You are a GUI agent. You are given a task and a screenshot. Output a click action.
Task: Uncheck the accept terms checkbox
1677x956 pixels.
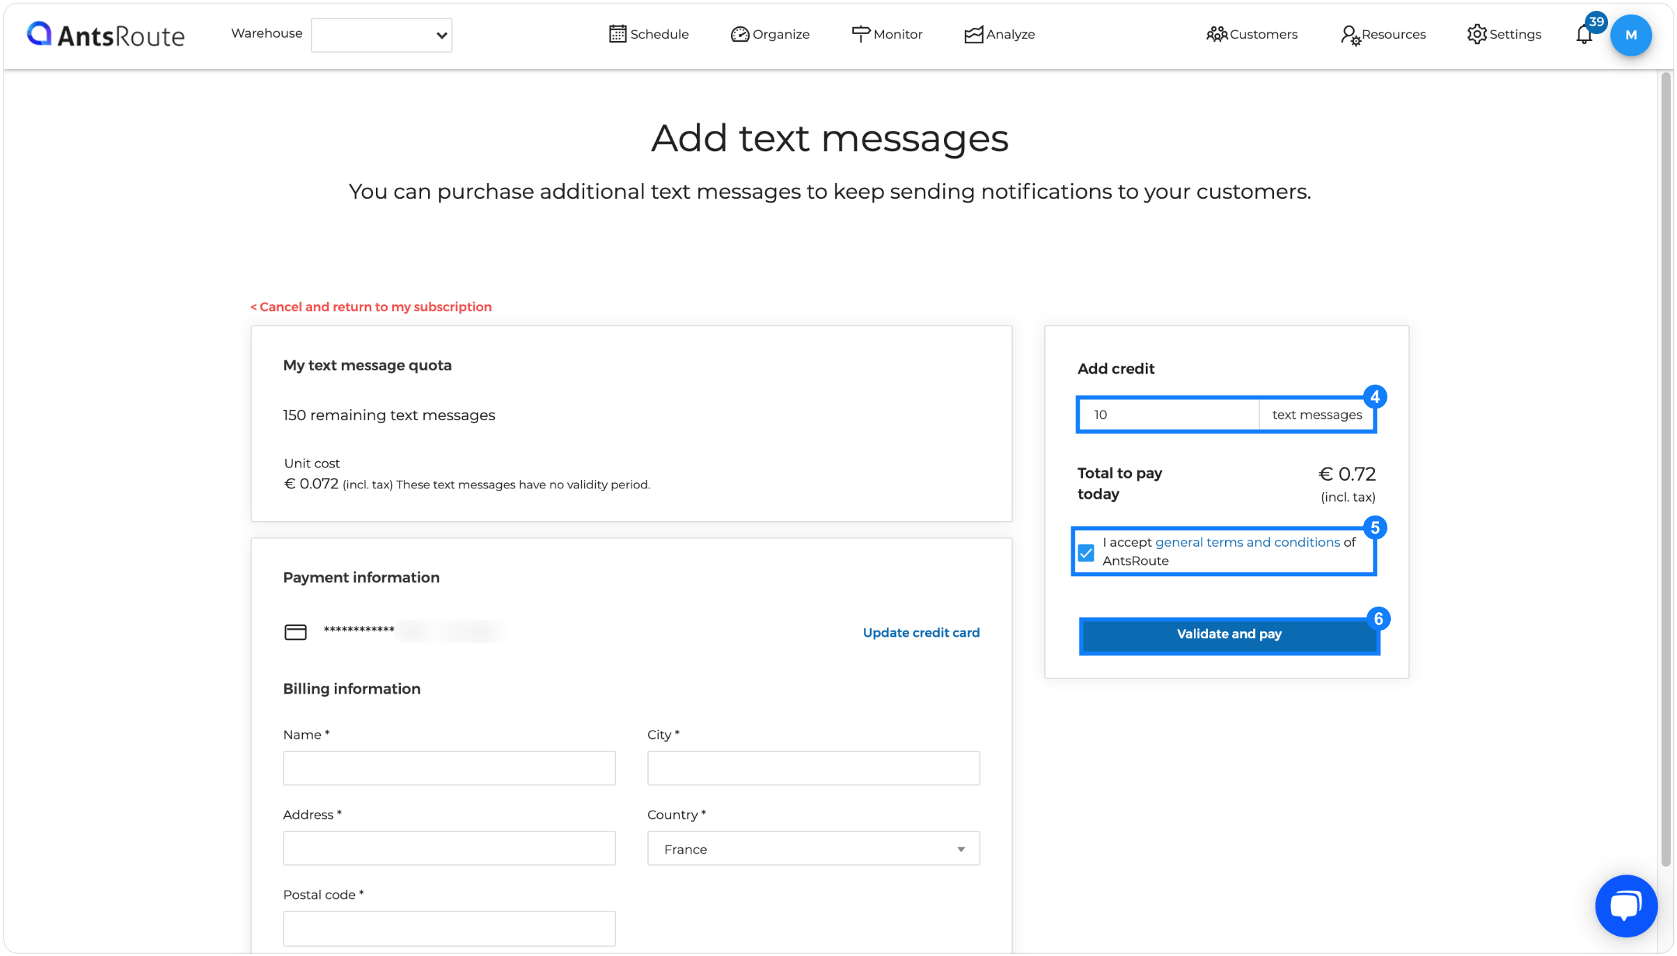[1086, 553]
